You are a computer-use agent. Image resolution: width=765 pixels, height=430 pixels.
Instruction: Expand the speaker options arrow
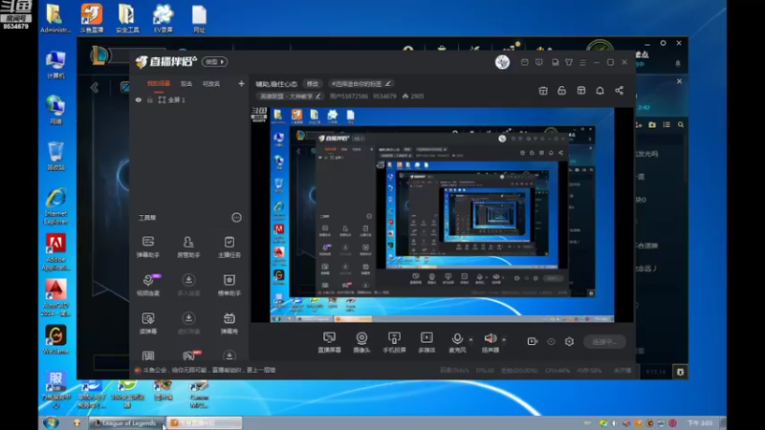pos(504,339)
